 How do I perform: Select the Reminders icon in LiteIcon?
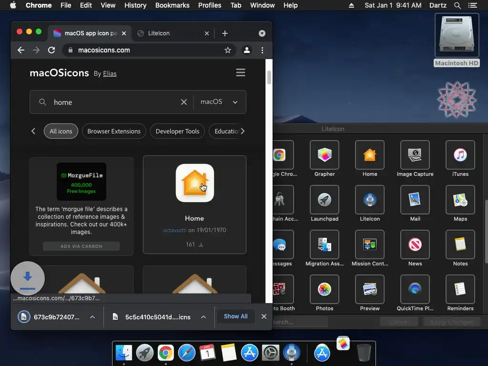coord(460,289)
